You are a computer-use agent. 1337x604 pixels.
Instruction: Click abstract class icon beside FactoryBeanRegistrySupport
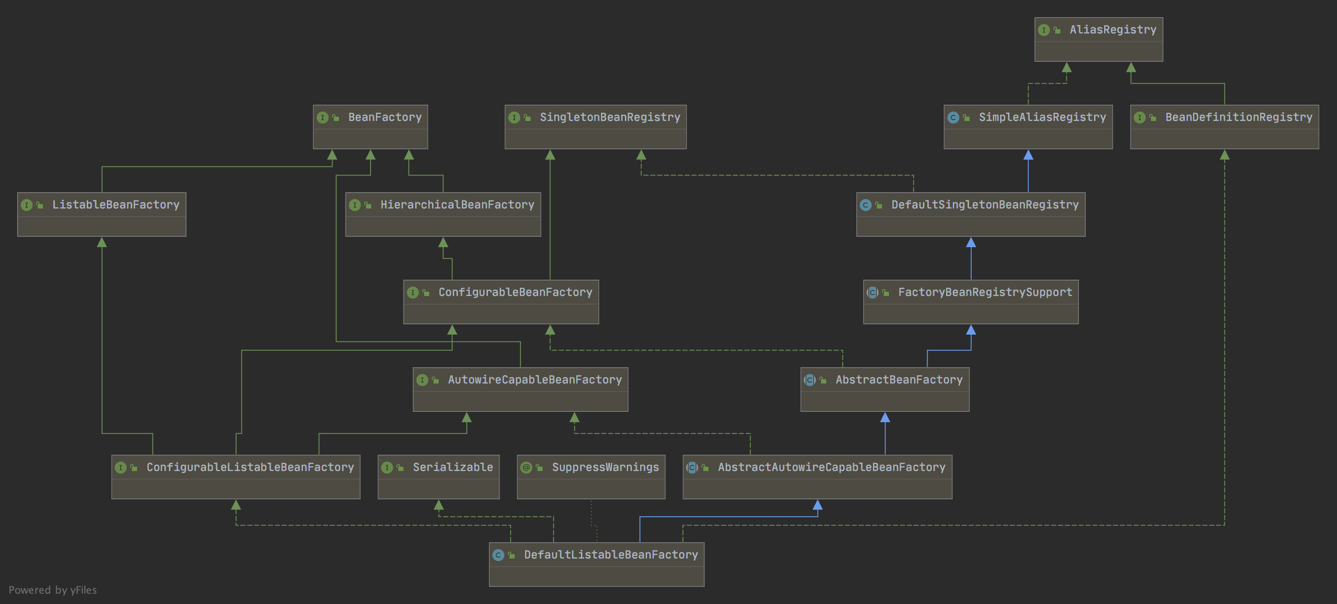pos(873,293)
